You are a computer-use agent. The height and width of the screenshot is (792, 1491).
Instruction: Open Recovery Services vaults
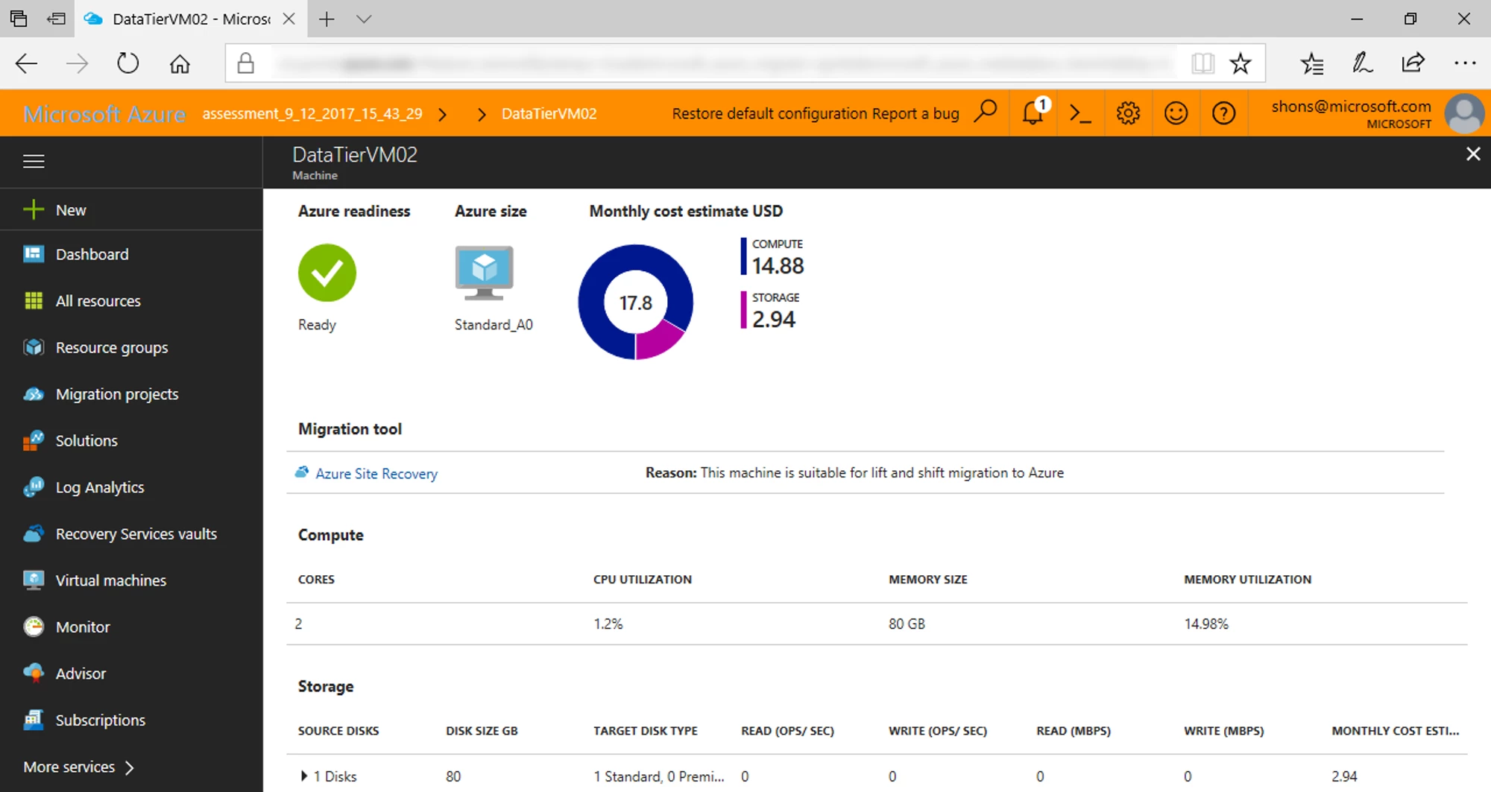coord(136,533)
